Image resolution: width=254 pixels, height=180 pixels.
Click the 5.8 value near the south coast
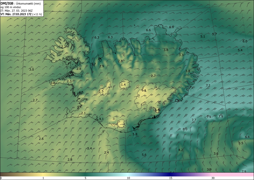(135, 134)
